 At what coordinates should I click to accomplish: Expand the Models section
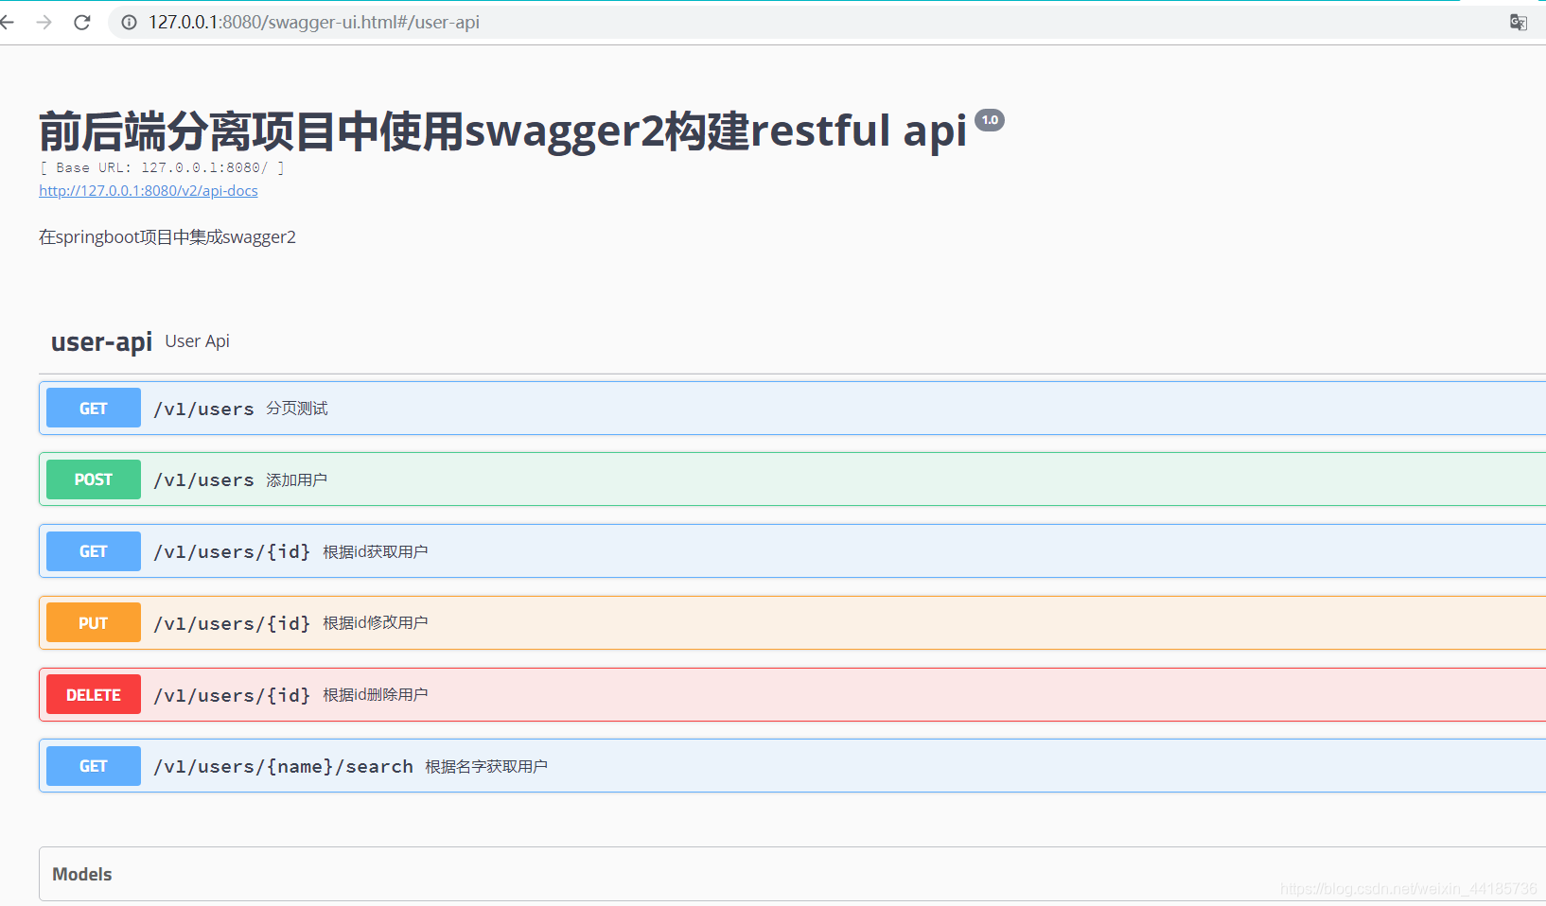(x=81, y=874)
